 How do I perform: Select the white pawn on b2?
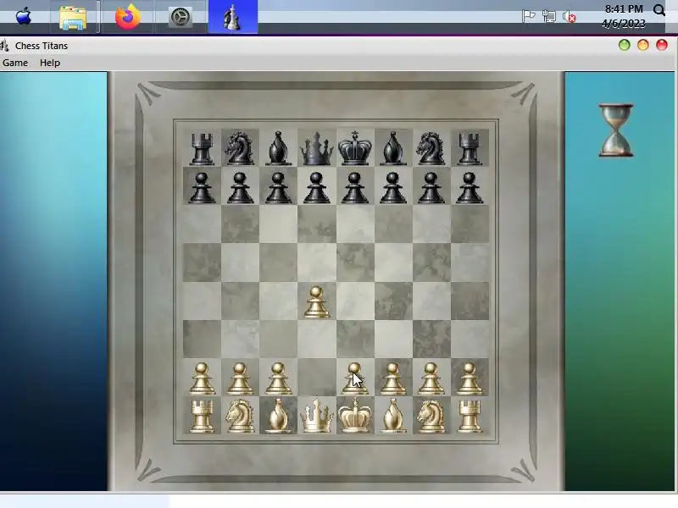point(240,378)
